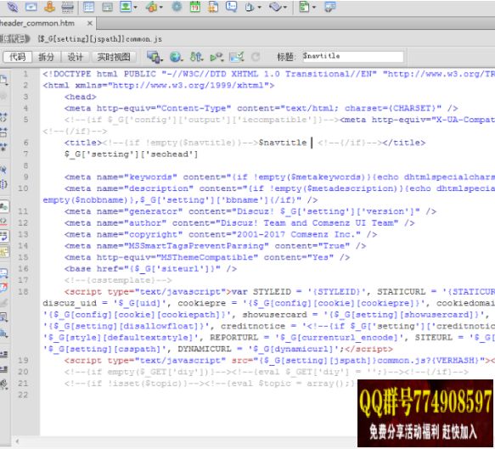Image resolution: width=495 pixels, height=449 pixels.
Task: Open Recent Snippets from the coding toolbar
Action: coord(4,317)
